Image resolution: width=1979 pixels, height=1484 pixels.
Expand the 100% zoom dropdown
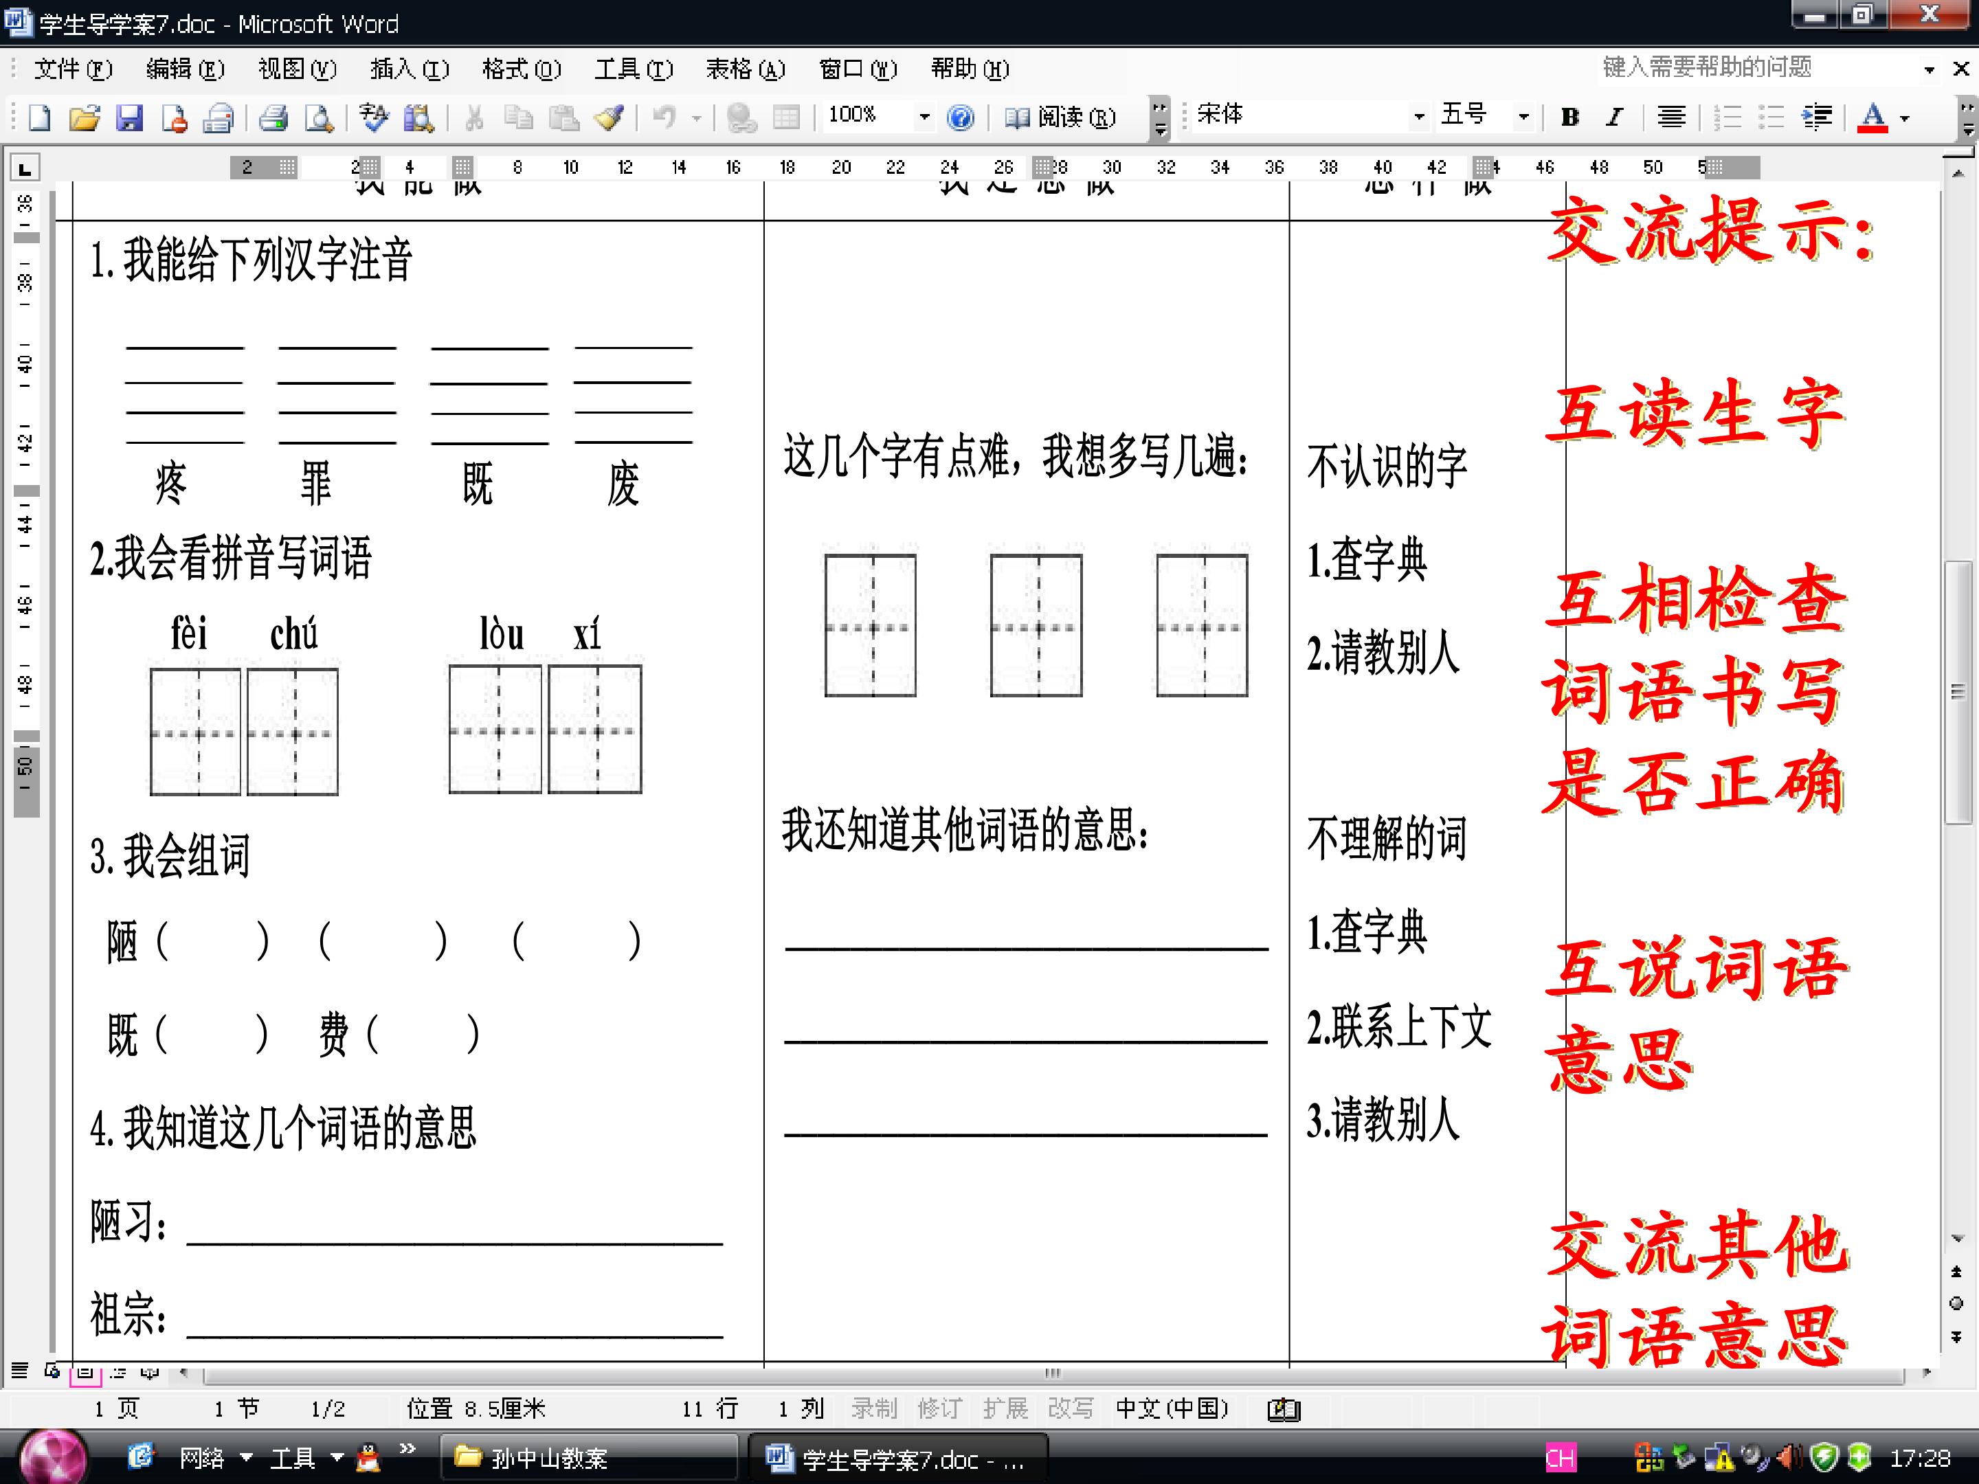click(x=924, y=117)
